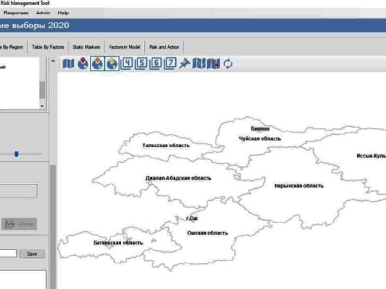Switch to the Static Markers tab
The image size is (386, 289).
86,47
